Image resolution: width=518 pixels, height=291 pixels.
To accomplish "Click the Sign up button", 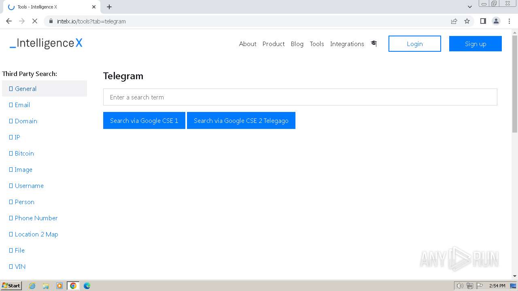I will [476, 44].
